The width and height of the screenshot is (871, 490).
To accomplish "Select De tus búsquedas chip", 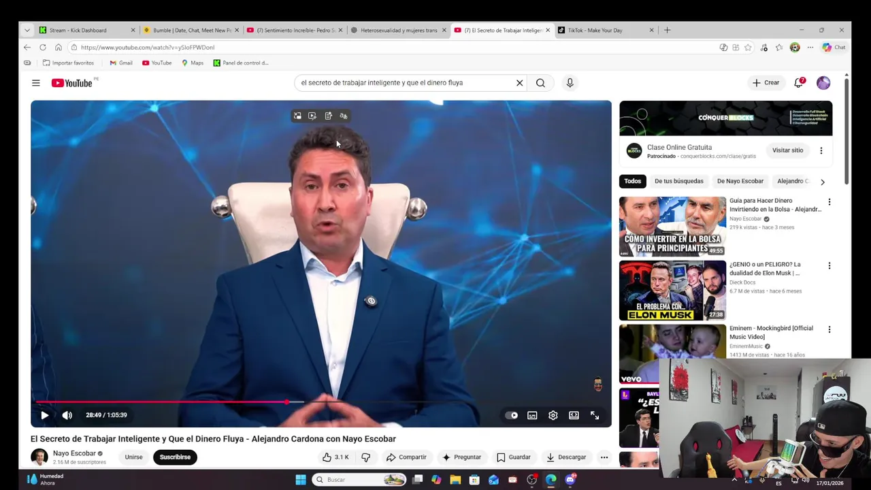I will pyautogui.click(x=679, y=181).
